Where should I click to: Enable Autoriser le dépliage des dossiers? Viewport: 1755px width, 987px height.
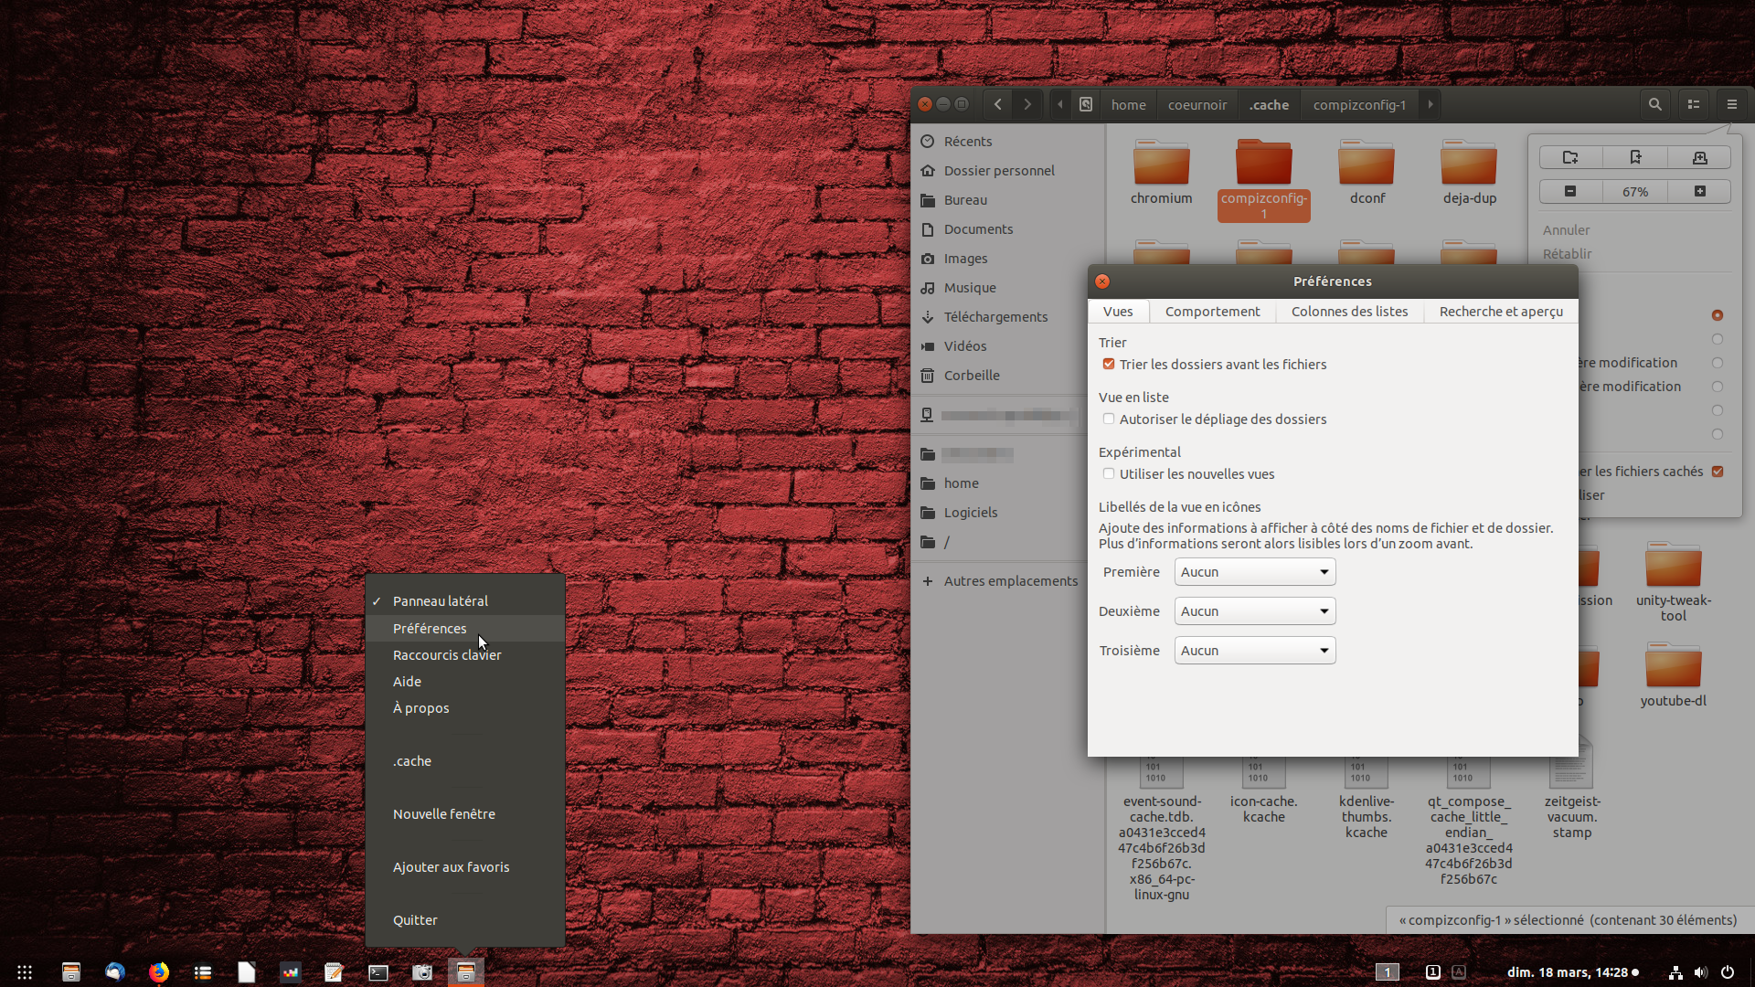point(1109,419)
